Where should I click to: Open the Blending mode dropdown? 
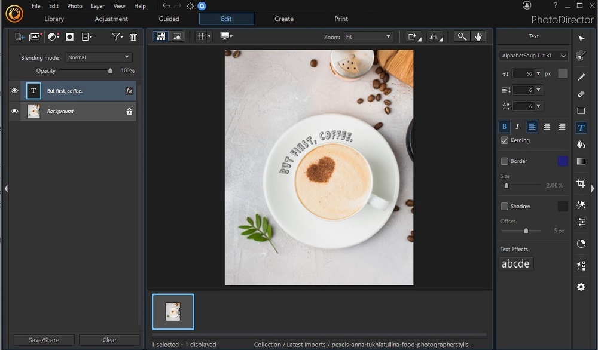(x=98, y=57)
